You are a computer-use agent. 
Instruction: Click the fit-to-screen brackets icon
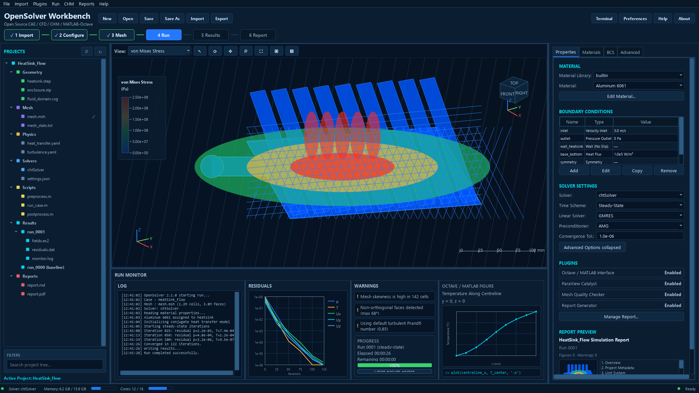[x=261, y=51]
